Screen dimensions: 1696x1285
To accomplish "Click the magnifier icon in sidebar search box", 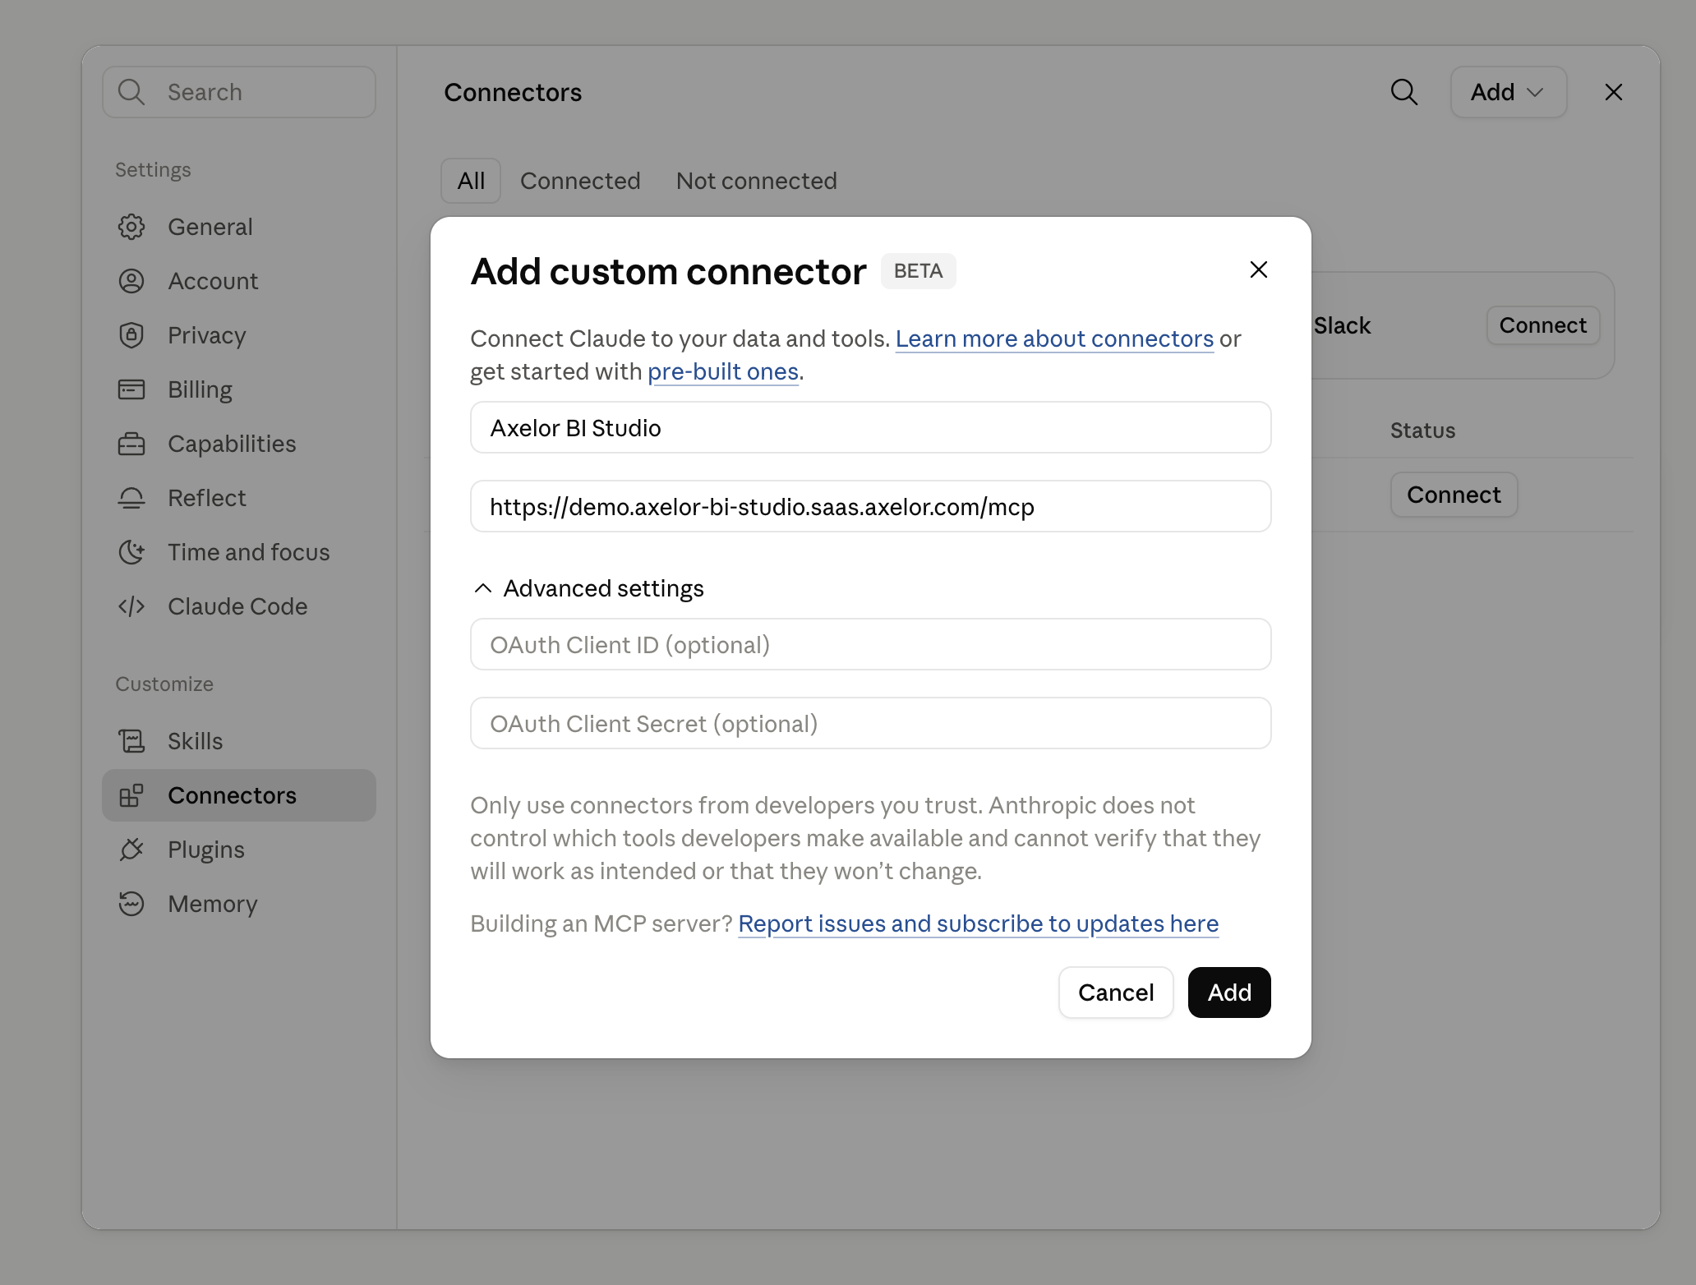I will 131,92.
